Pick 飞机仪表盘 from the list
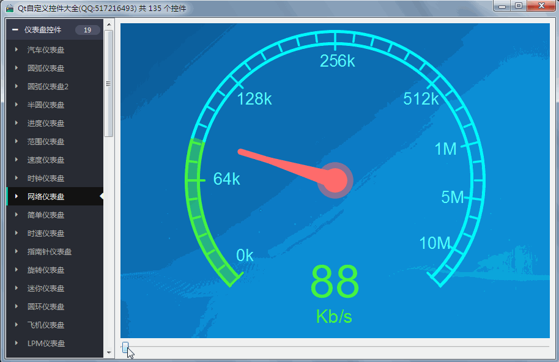559x362 pixels. pos(46,325)
